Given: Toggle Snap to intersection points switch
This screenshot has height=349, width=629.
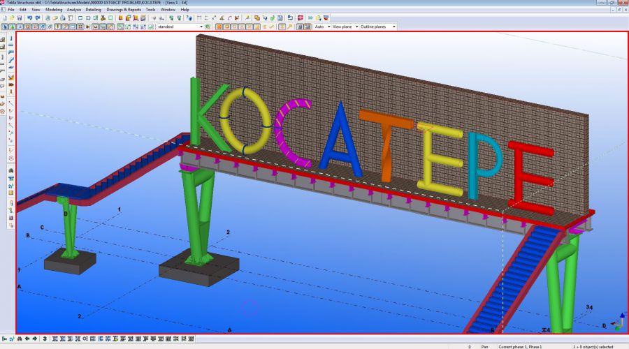Looking at the screenshot, I should tap(250, 27).
